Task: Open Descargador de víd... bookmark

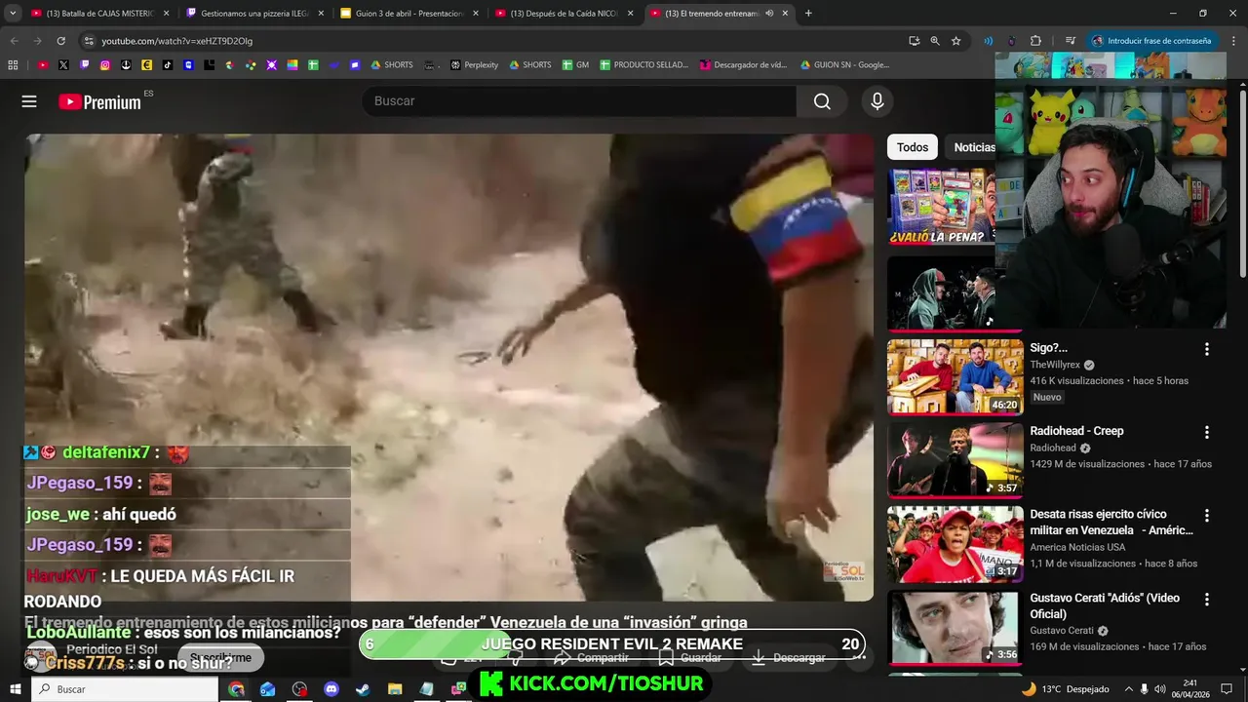Action: [743, 65]
